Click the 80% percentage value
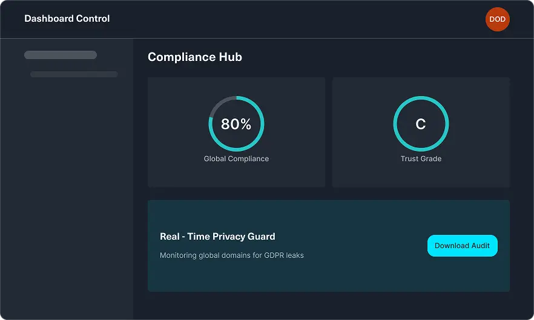The width and height of the screenshot is (534, 320). [236, 124]
